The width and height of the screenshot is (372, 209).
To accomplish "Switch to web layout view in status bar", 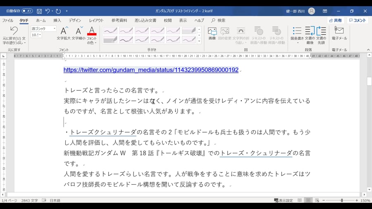I will pyautogui.click(x=317, y=200).
